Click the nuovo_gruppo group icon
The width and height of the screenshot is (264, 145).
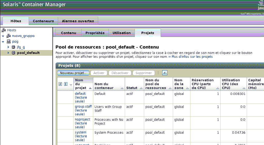click(x=9, y=36)
